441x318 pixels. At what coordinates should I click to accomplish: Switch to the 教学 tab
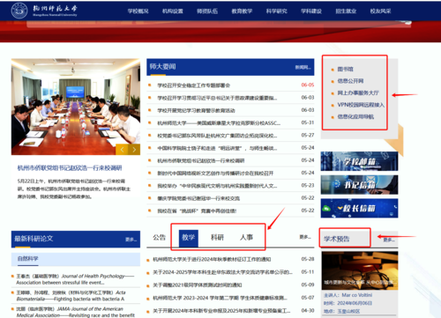pos(189,238)
